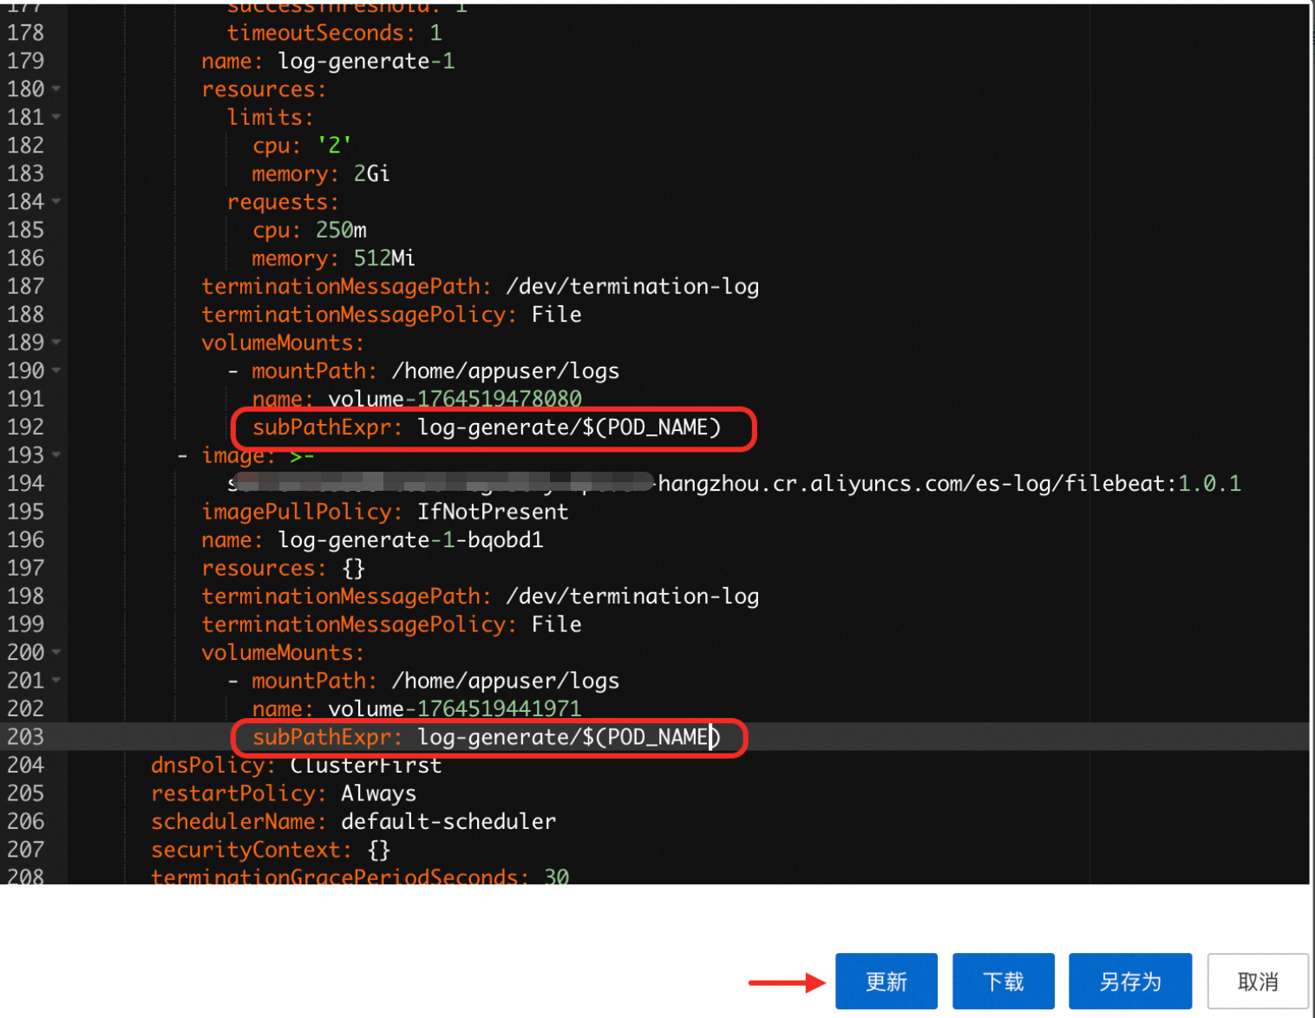Viewport: 1315px width, 1018px height.
Task: Click 'memory: 512Mi' on line 186
Action: [x=334, y=258]
